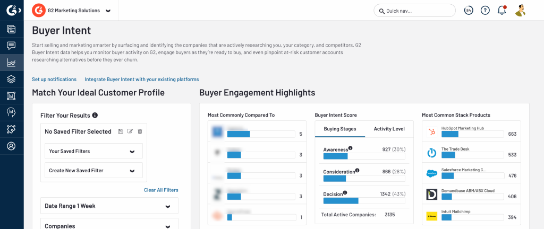Expand the Date Range 1 Week filter
This screenshot has height=229, width=544.
click(x=109, y=206)
